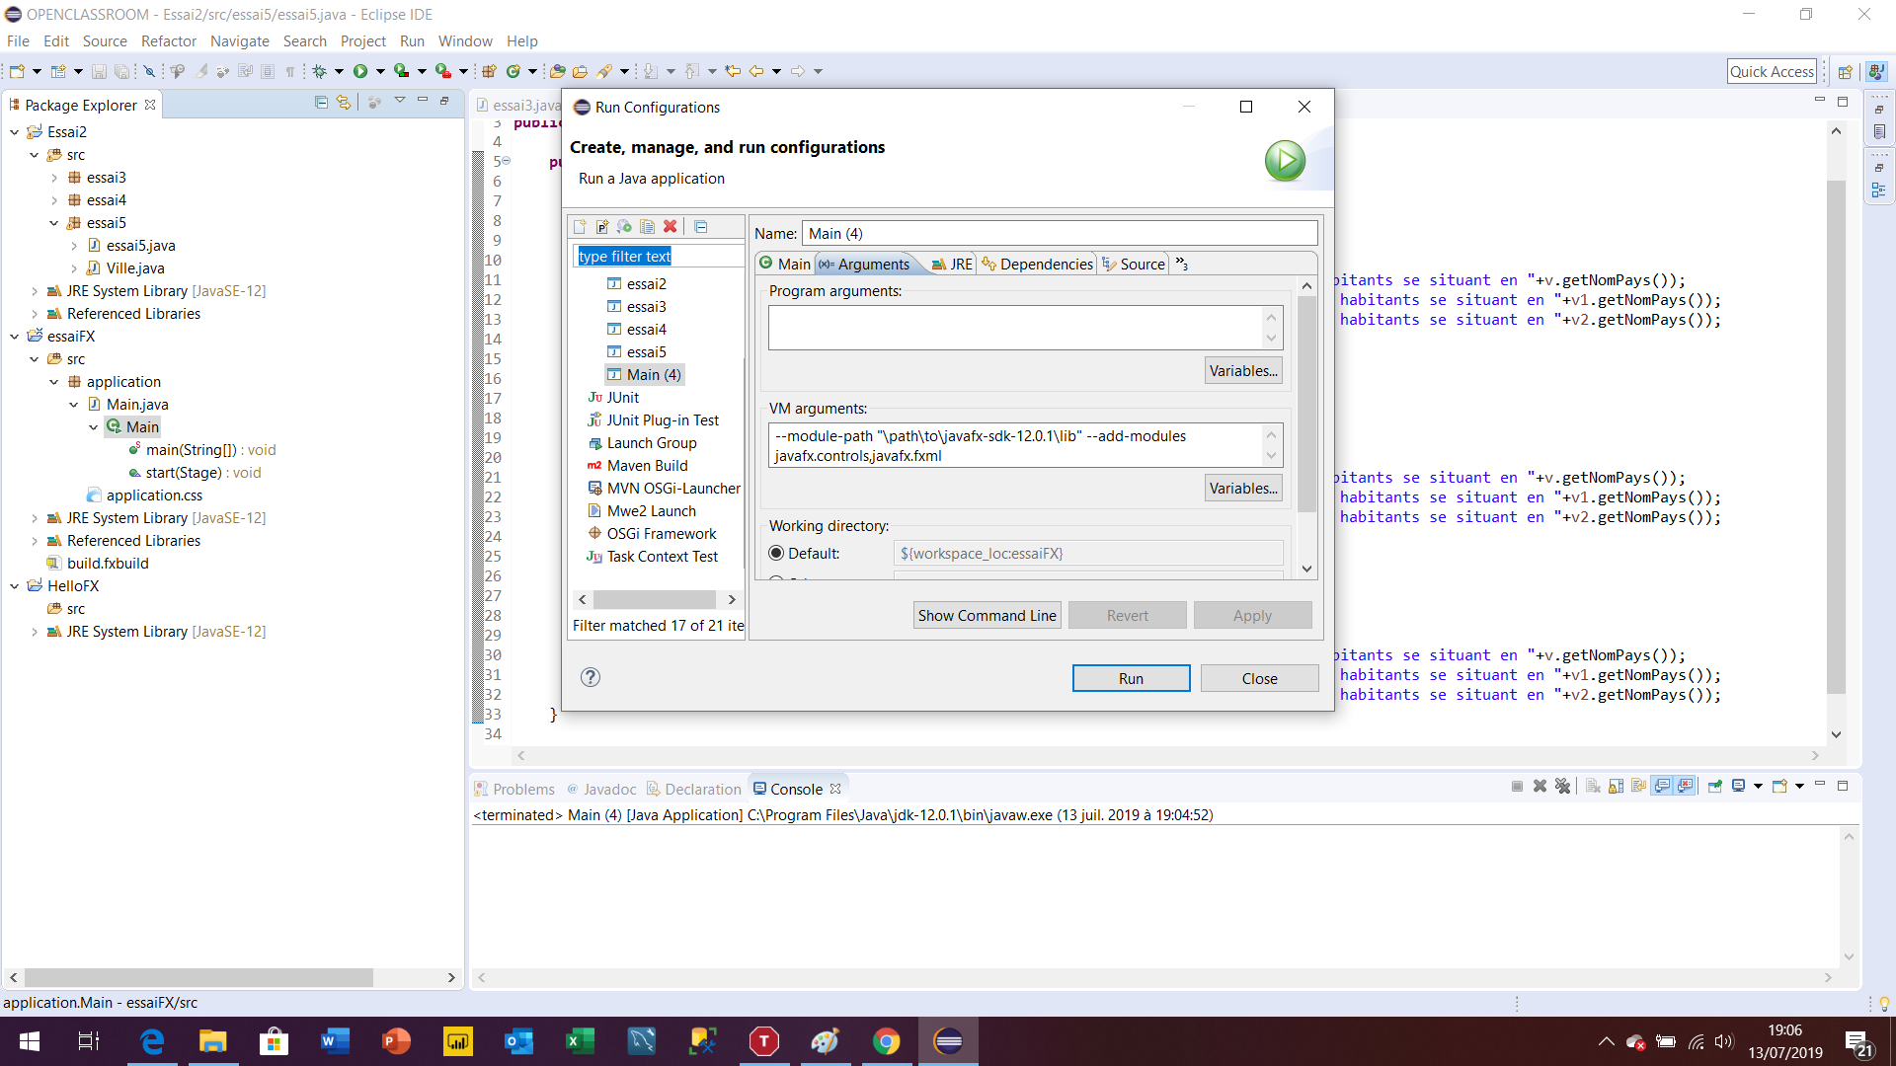The image size is (1896, 1066).
Task: Click New Java Class toolbar icon
Action: point(513,71)
